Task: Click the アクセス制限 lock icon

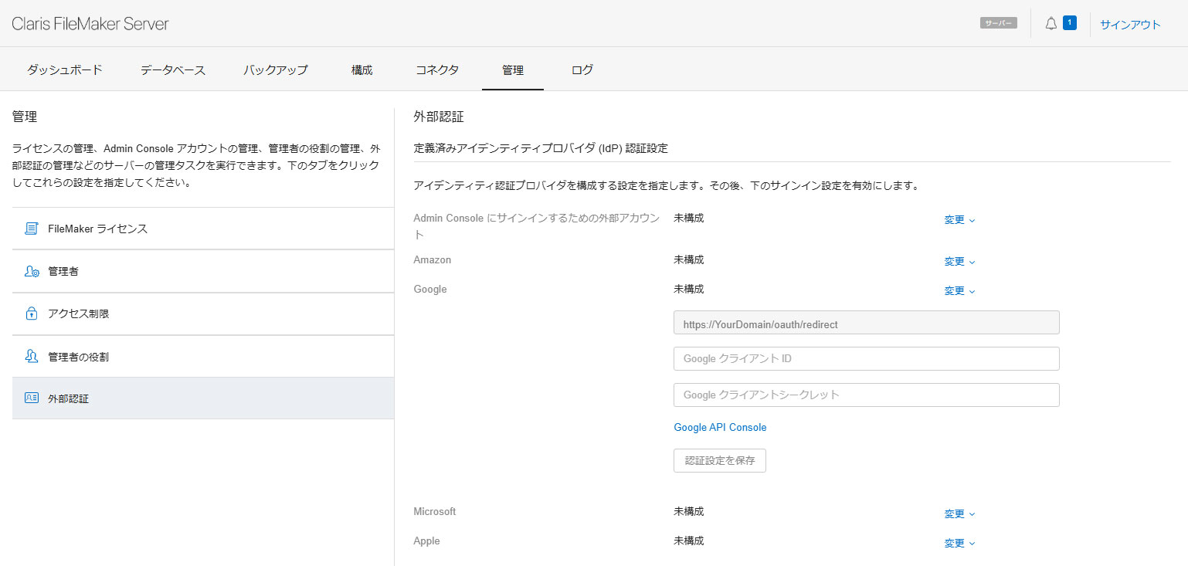Action: 32,314
